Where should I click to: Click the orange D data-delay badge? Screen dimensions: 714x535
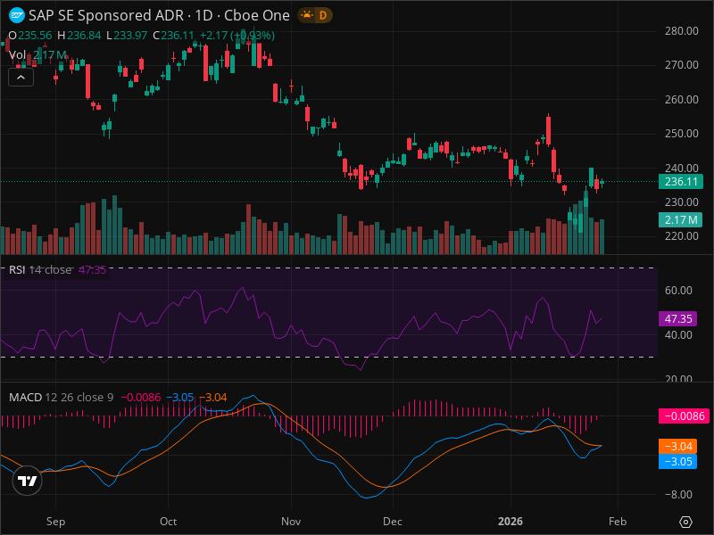323,15
